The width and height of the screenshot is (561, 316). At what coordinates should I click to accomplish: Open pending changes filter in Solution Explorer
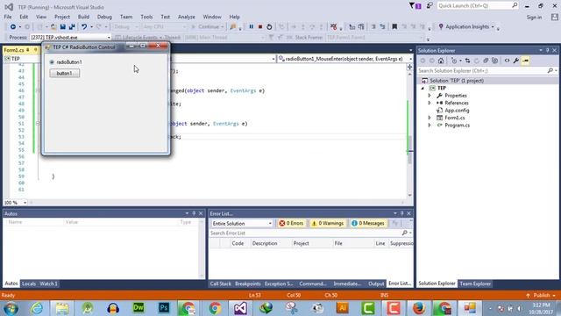click(x=454, y=61)
